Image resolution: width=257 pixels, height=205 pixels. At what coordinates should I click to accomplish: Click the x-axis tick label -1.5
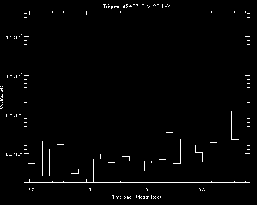click(x=86, y=190)
